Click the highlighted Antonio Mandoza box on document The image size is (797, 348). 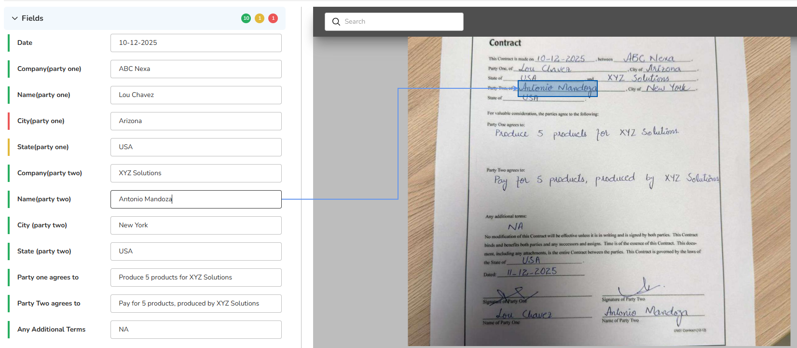557,88
